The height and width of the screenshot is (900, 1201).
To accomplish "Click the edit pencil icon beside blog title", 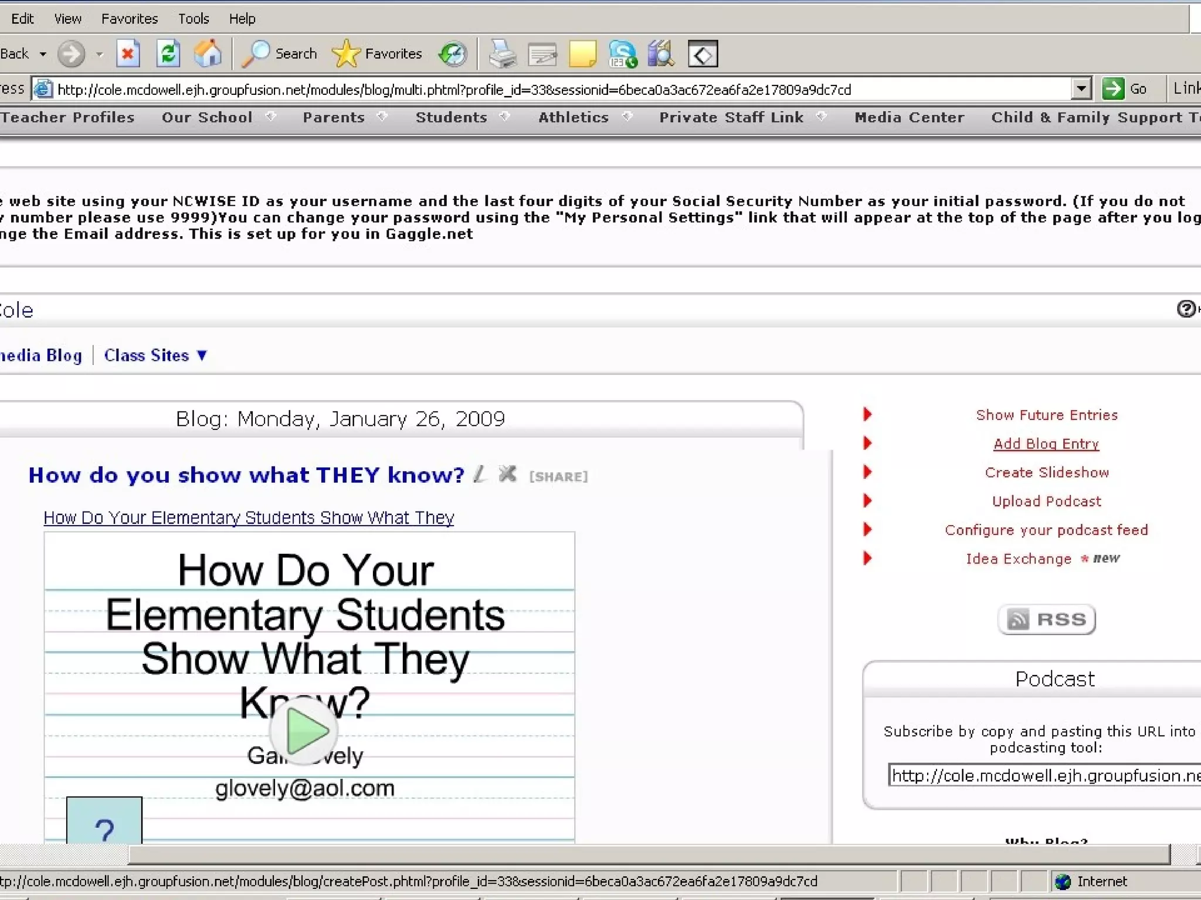I will (480, 474).
